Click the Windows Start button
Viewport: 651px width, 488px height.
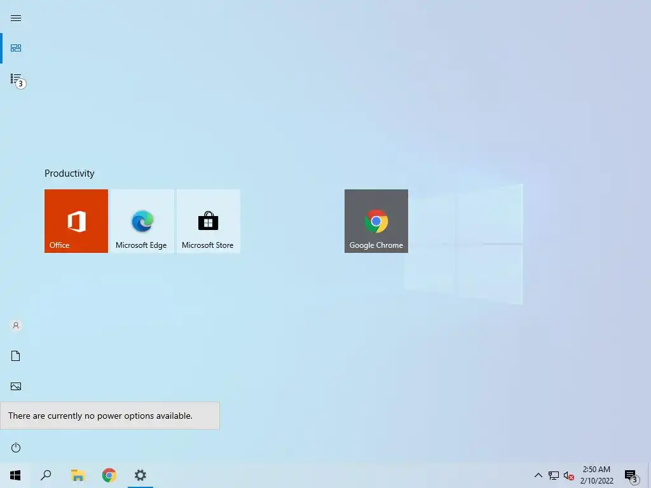[x=15, y=475]
